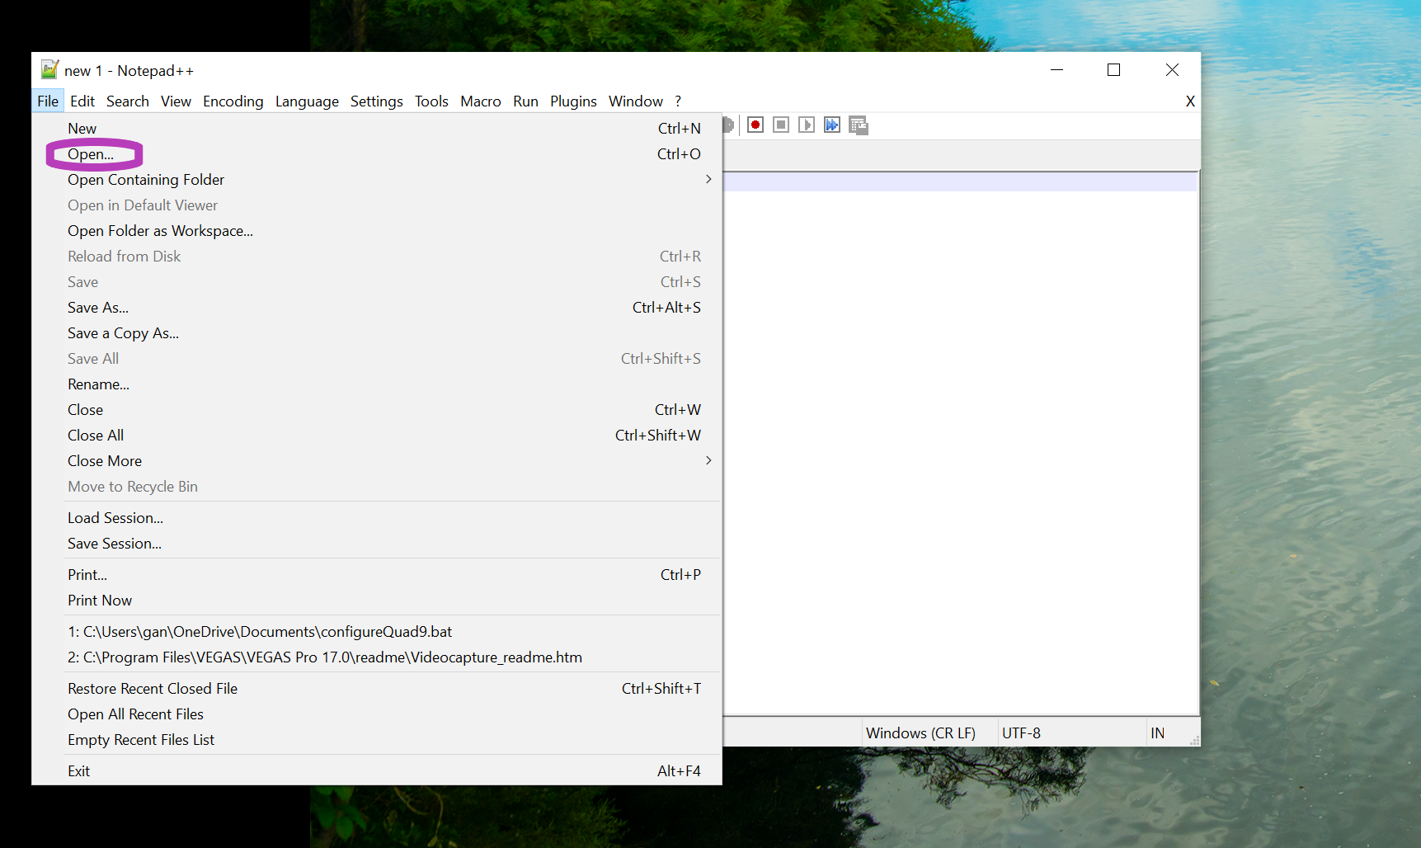Select Exit from the File menu
This screenshot has width=1421, height=848.
(377, 770)
